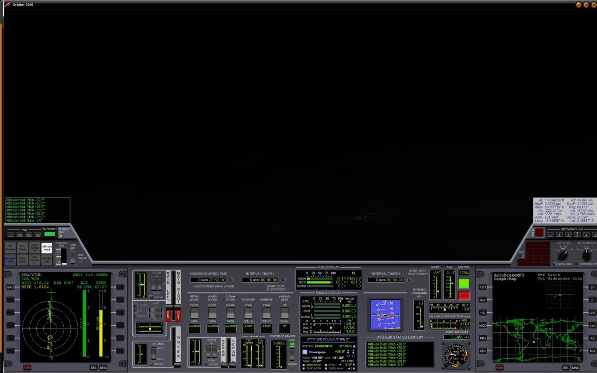Viewport: 597px width, 373px height.
Task: Check the ZERO BOTH option
Action: (x=303, y=369)
